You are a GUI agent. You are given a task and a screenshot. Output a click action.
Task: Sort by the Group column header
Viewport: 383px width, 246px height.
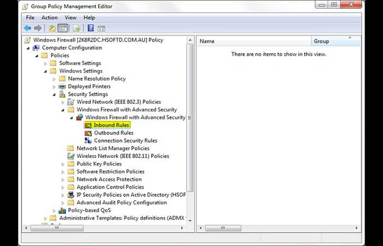point(335,41)
